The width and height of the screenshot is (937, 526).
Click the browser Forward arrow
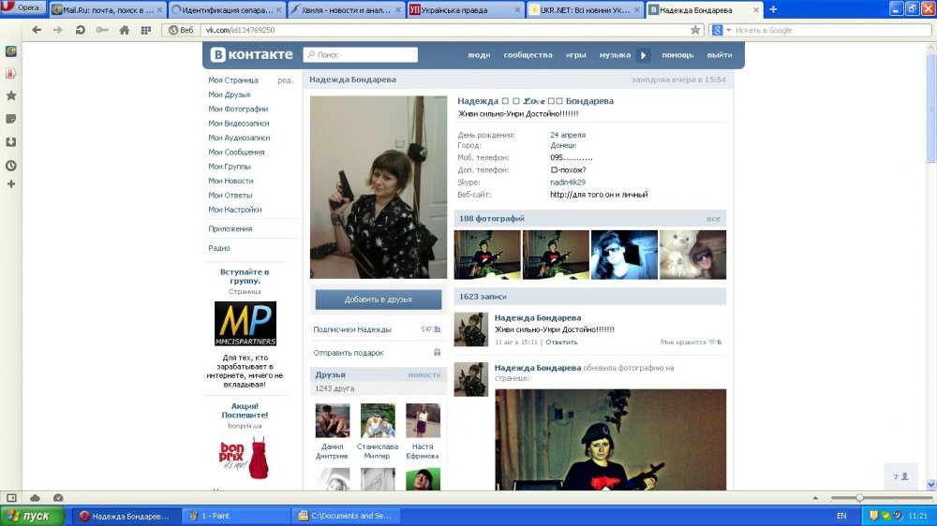(58, 30)
